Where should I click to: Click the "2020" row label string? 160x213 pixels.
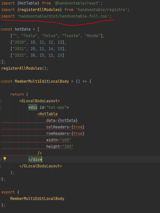[x=19, y=42]
